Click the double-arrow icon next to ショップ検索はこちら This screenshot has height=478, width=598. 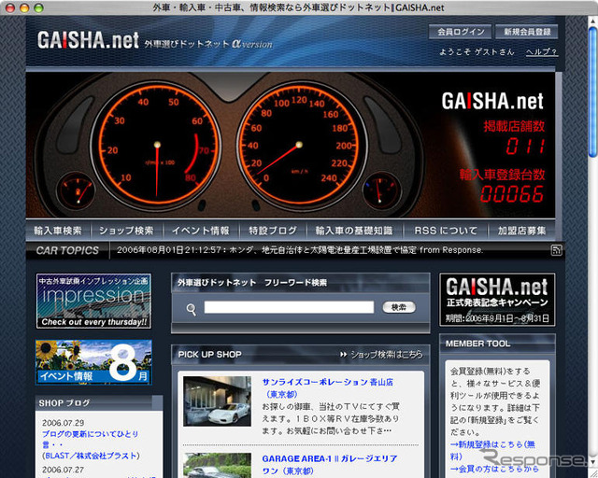(343, 355)
